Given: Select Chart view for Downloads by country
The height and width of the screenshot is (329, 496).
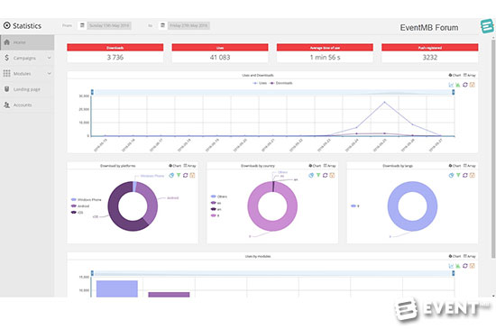Looking at the screenshot, I should pos(315,166).
